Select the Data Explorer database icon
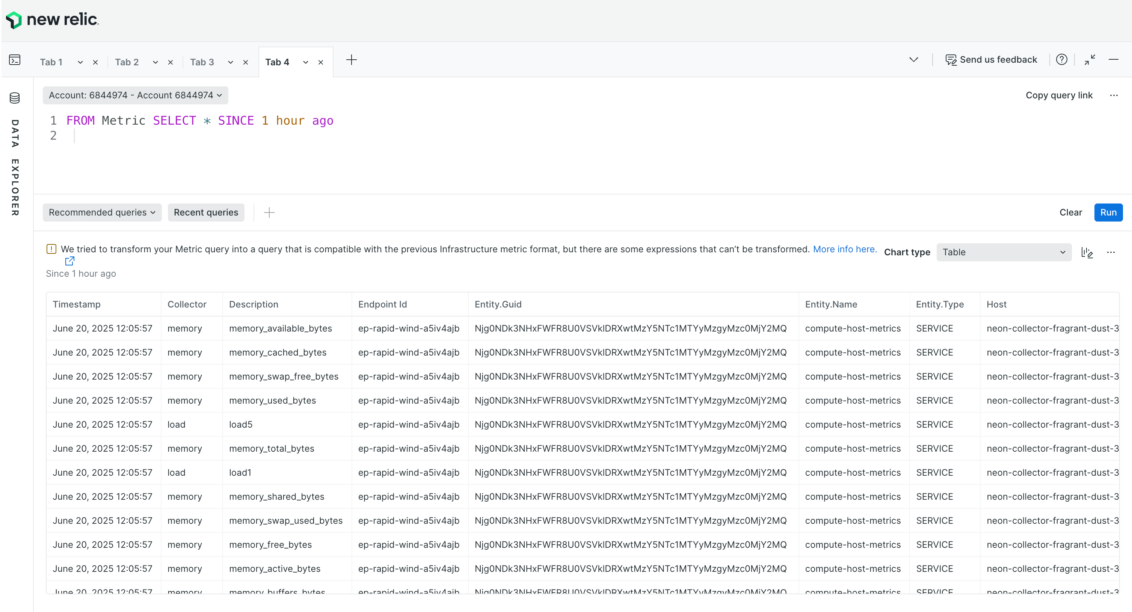This screenshot has width=1132, height=612. coord(15,98)
